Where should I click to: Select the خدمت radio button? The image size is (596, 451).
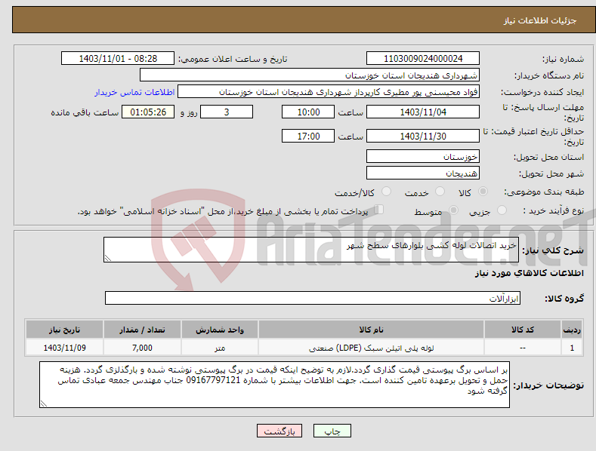click(440, 192)
